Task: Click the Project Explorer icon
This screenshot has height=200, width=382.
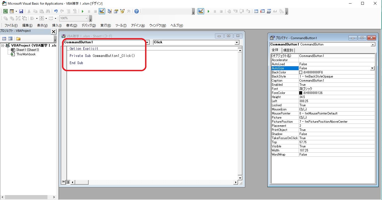Action: coord(110,11)
